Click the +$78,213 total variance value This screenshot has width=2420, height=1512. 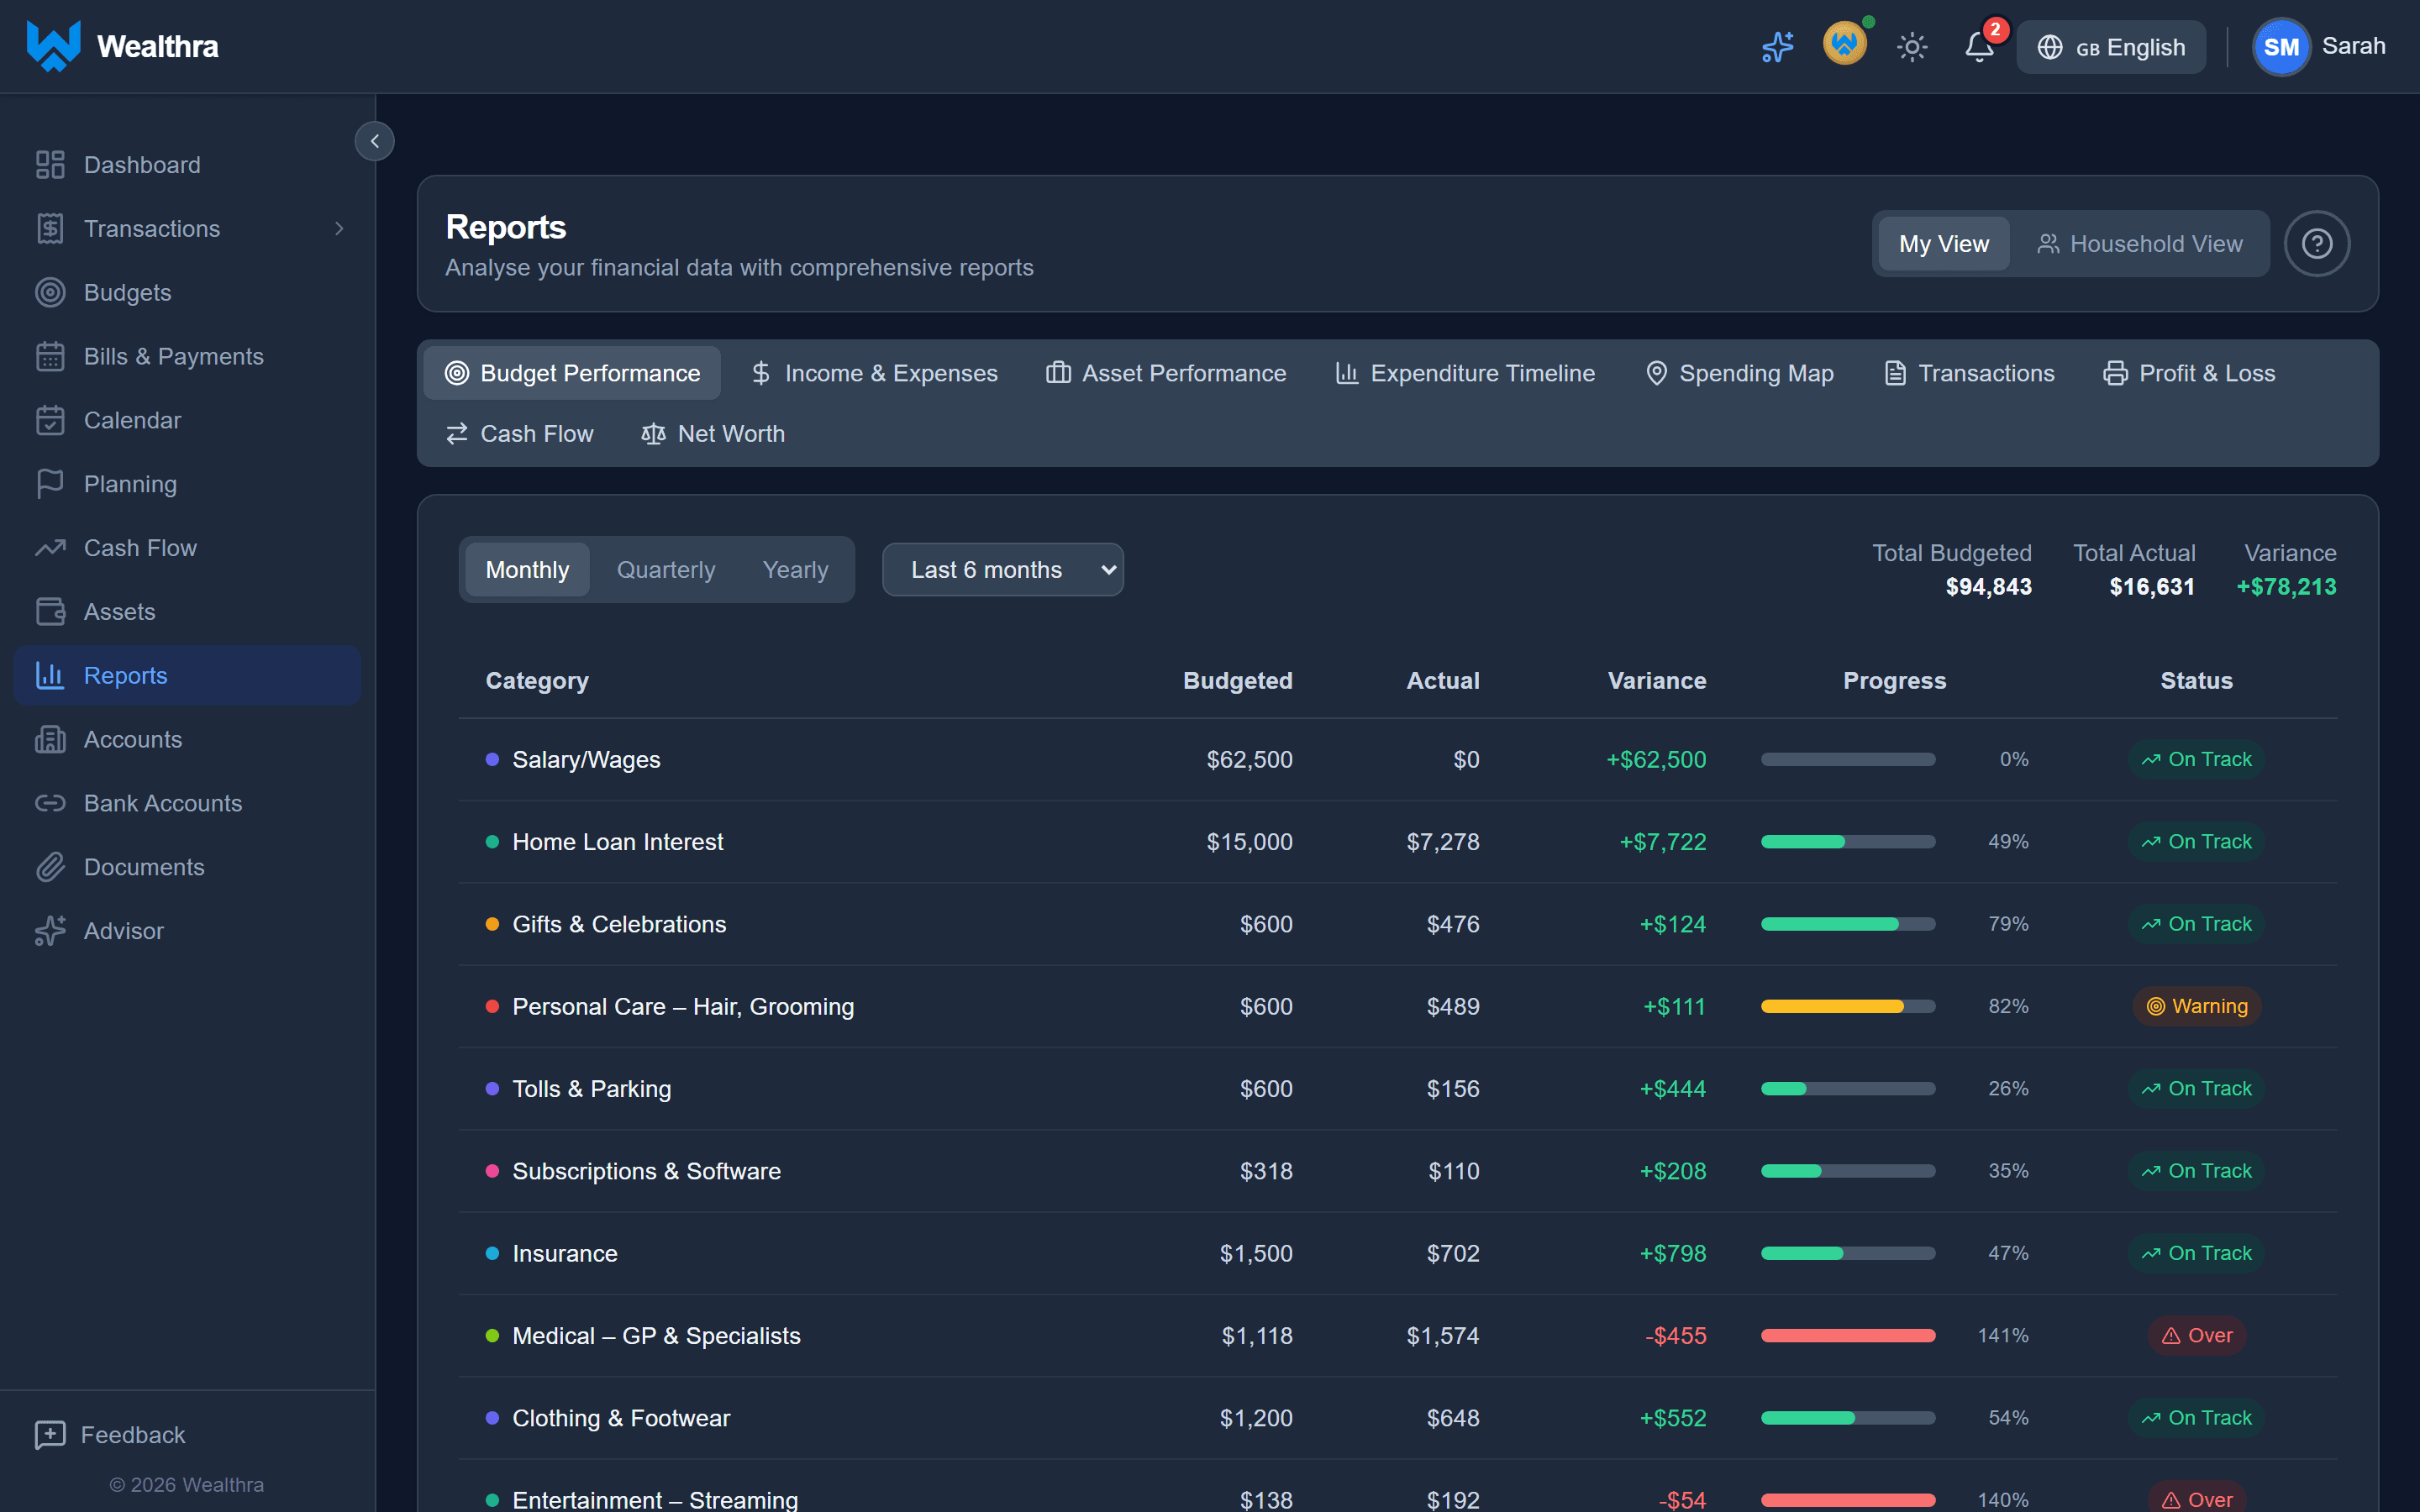2286,587
